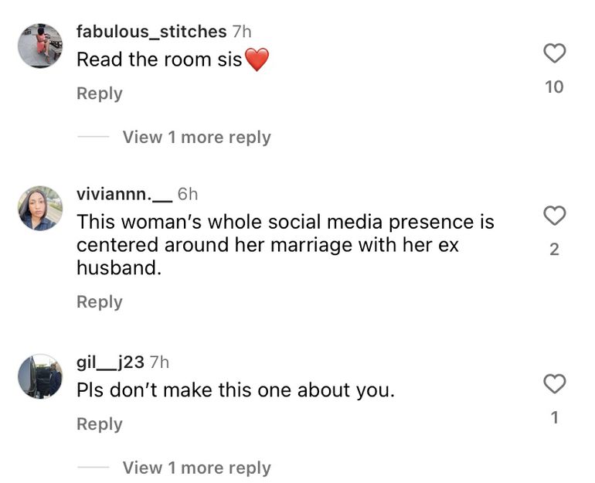This screenshot has height=483, width=595.
Task: Reply to fabulous_stitches' comment
Action: click(100, 94)
